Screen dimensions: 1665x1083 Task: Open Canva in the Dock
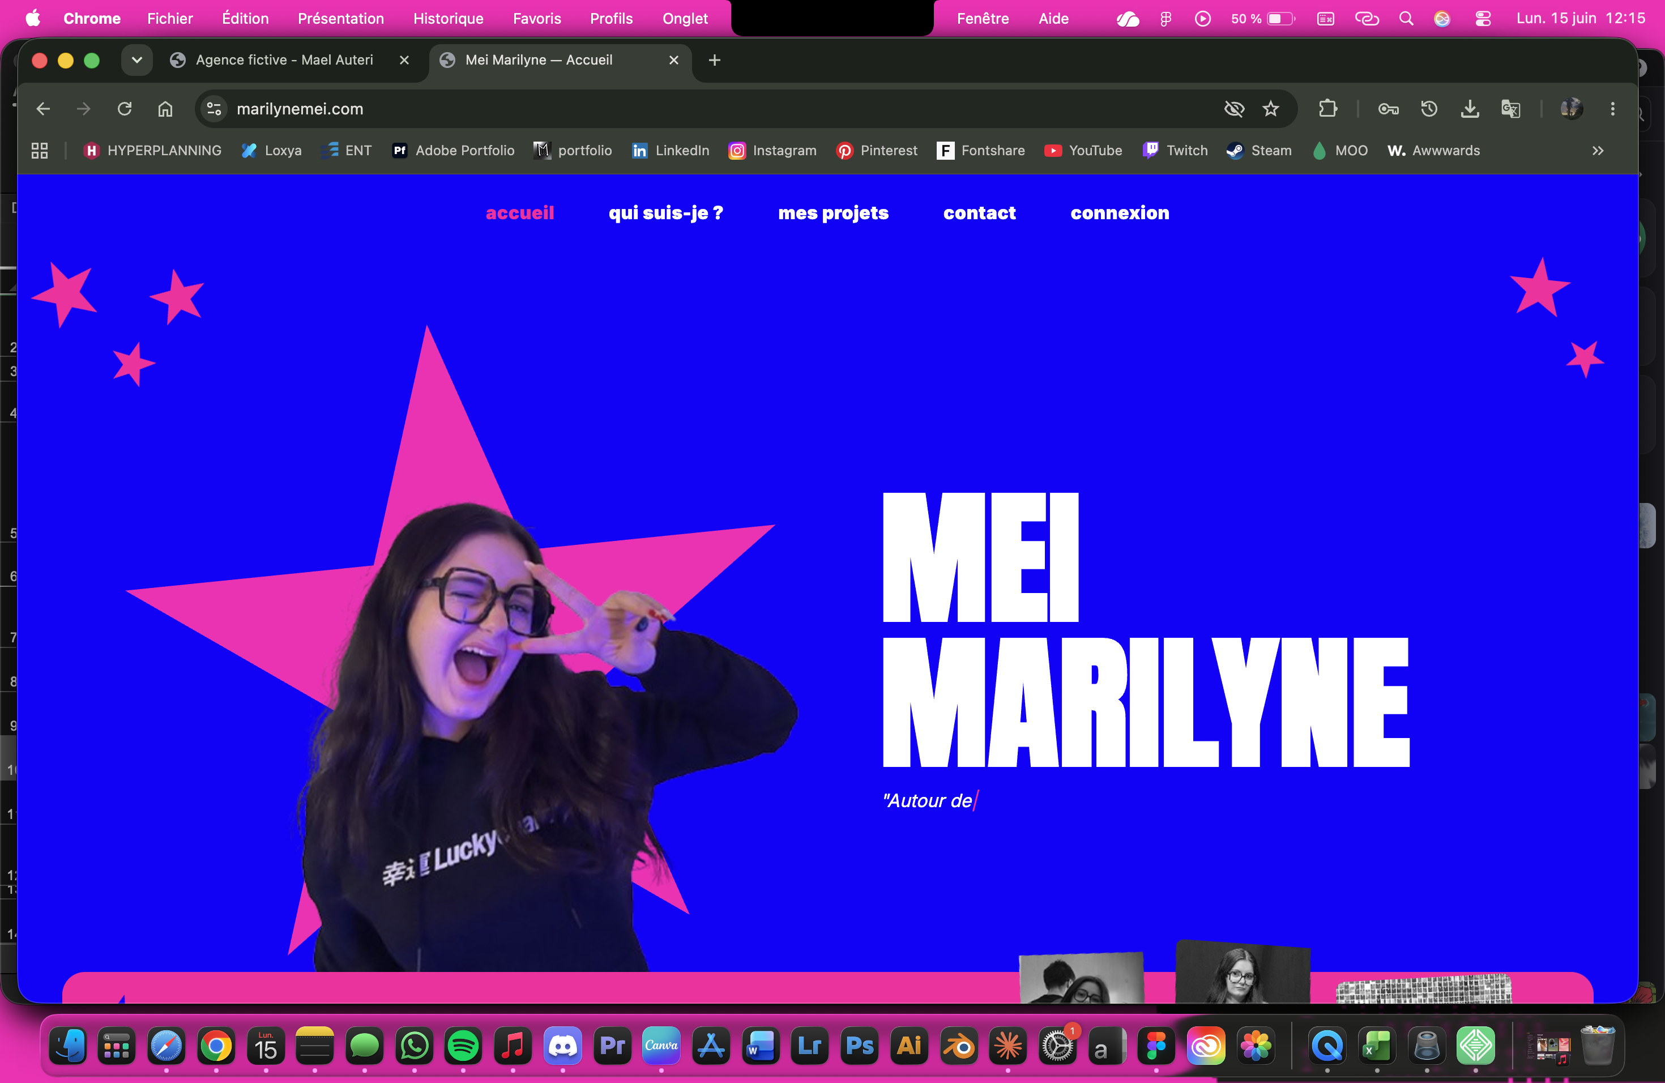(x=661, y=1046)
